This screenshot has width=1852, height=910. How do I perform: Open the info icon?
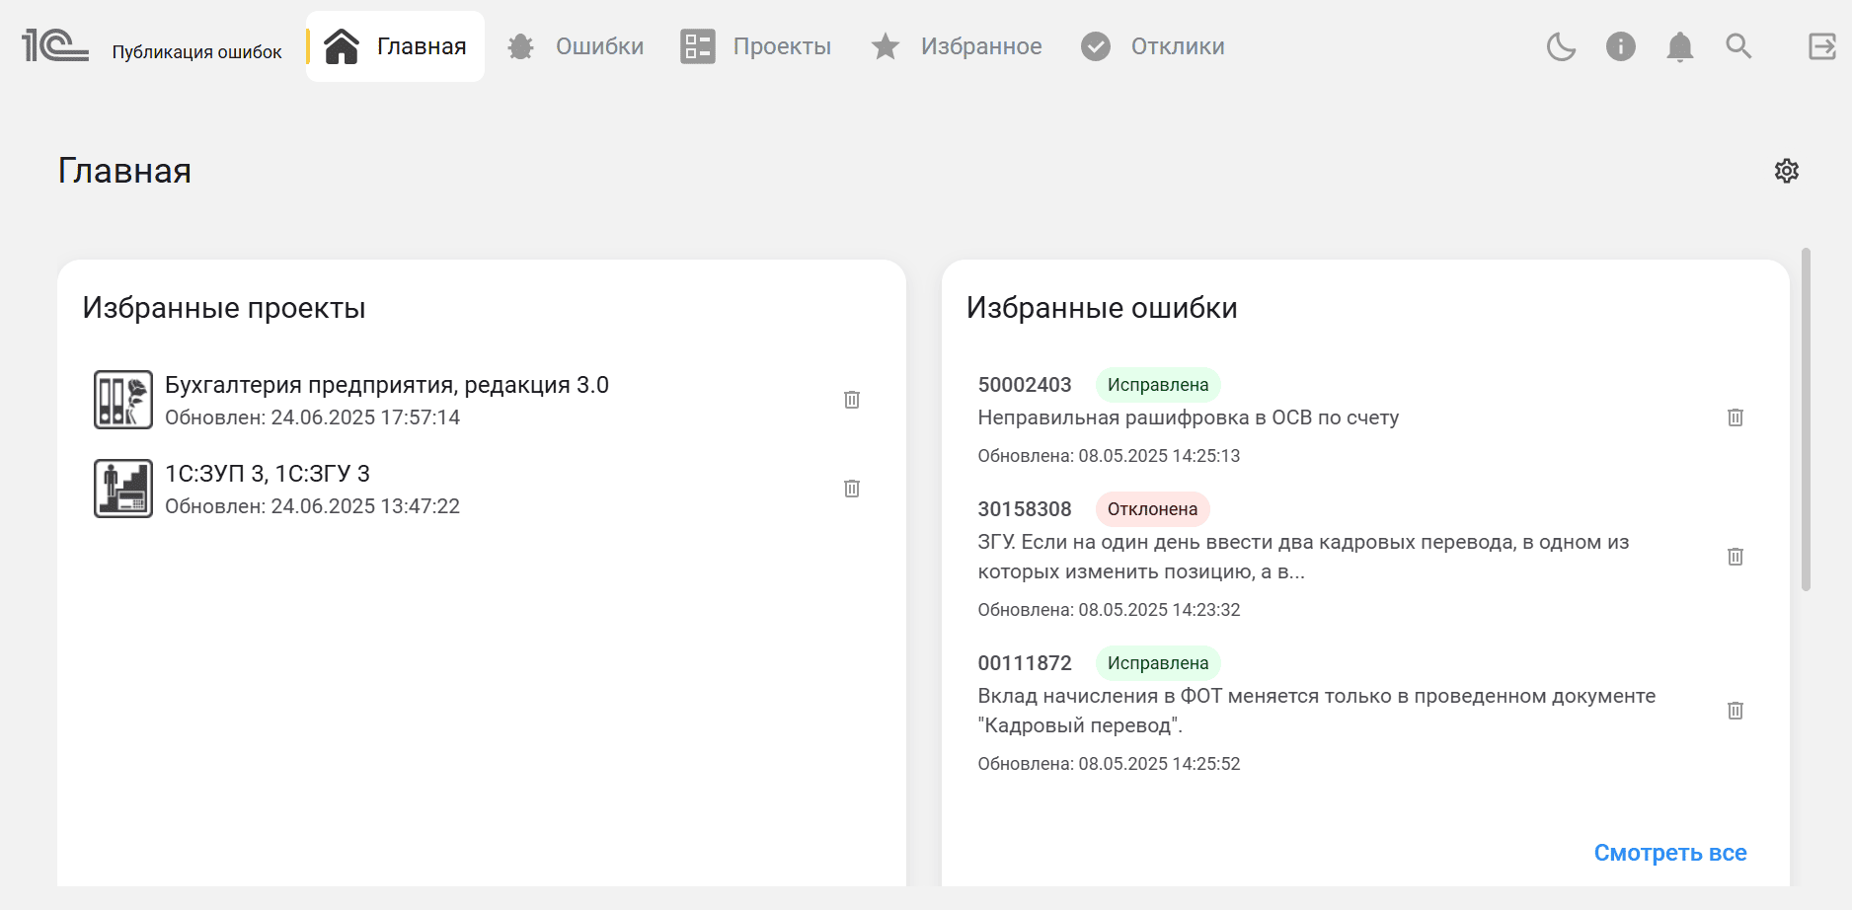tap(1620, 46)
